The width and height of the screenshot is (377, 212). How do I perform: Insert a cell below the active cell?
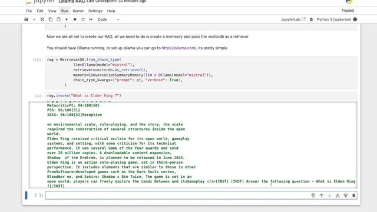(x=346, y=196)
